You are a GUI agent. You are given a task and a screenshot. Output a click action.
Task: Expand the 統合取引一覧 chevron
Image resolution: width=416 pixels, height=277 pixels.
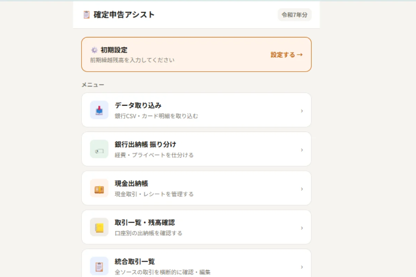point(302,267)
